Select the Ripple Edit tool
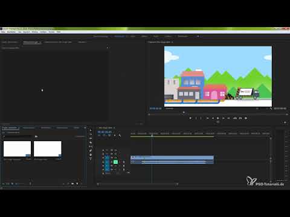The image size is (290, 217). (x=91, y=139)
